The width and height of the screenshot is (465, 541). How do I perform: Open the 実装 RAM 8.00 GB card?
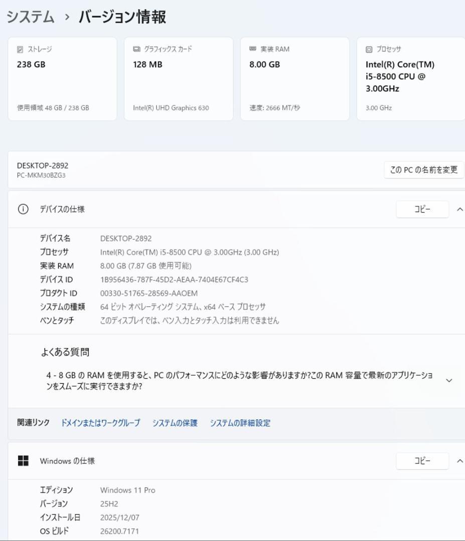[294, 79]
